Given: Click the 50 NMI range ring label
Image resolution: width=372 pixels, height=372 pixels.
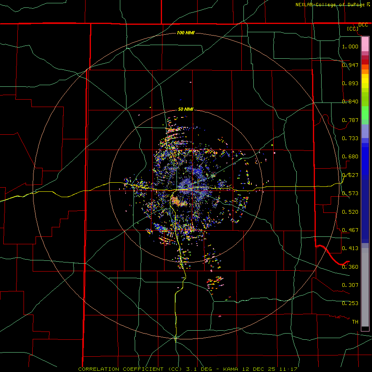Looking at the screenshot, I should point(186,109).
